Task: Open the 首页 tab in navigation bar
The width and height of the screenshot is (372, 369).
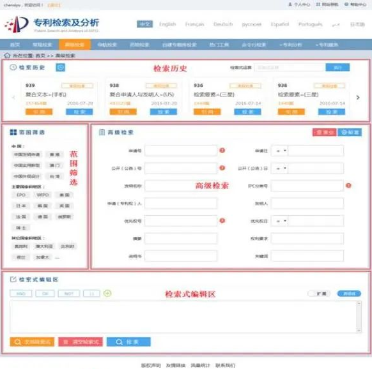Action: pos(15,45)
